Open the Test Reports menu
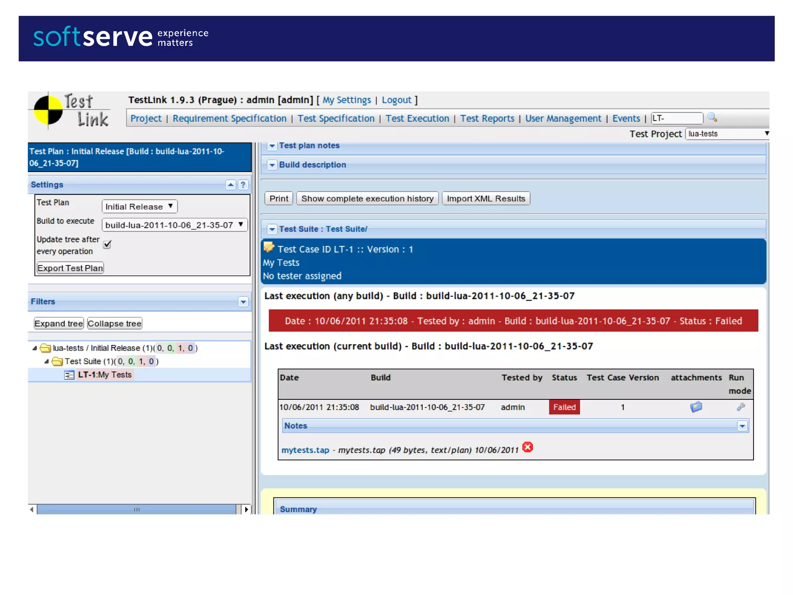This screenshot has height=595, width=793. point(487,119)
